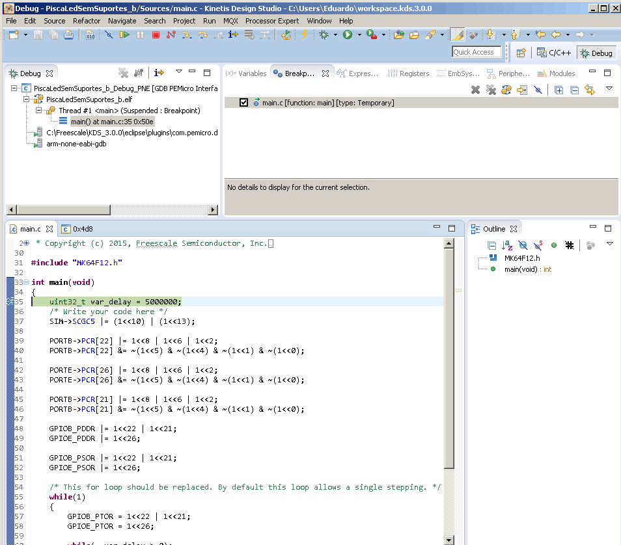Select main() at main.c:35 stack frame

coord(111,122)
